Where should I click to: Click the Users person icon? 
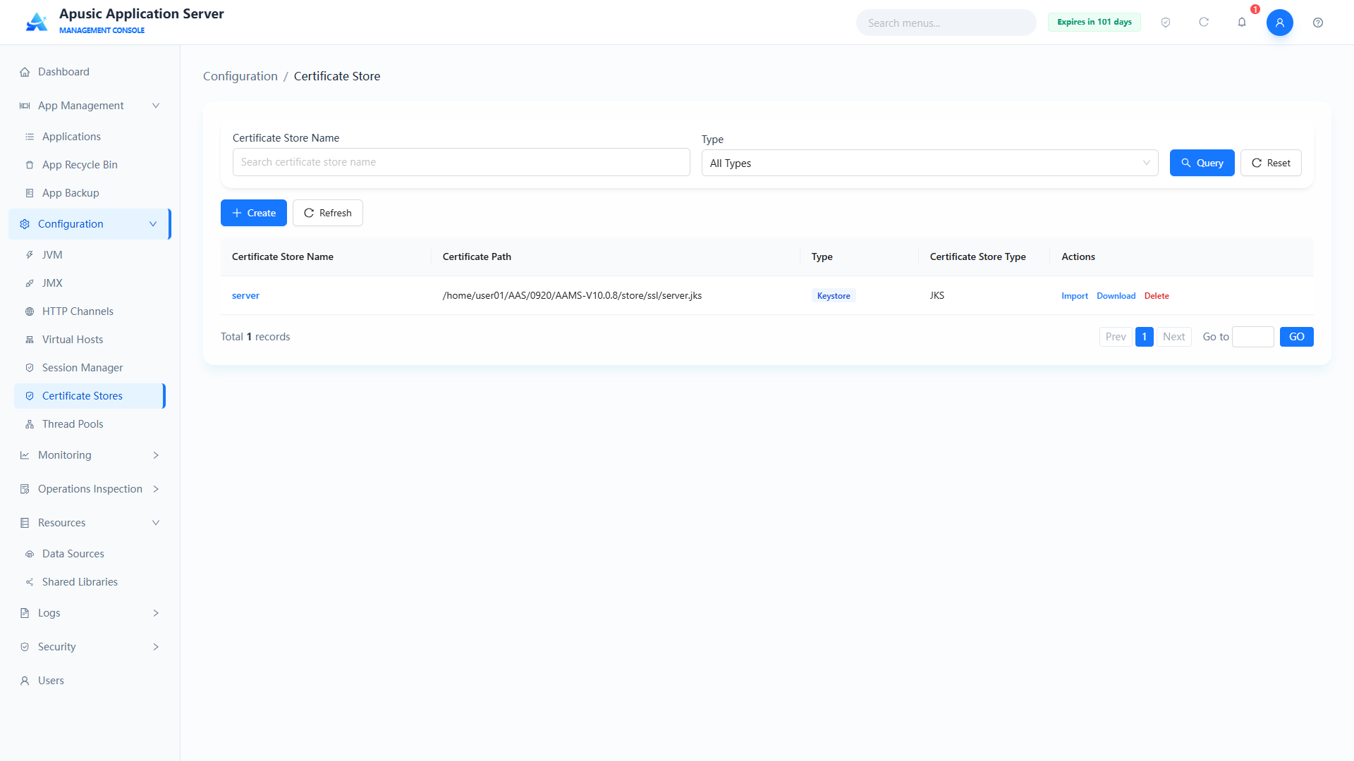(x=25, y=681)
